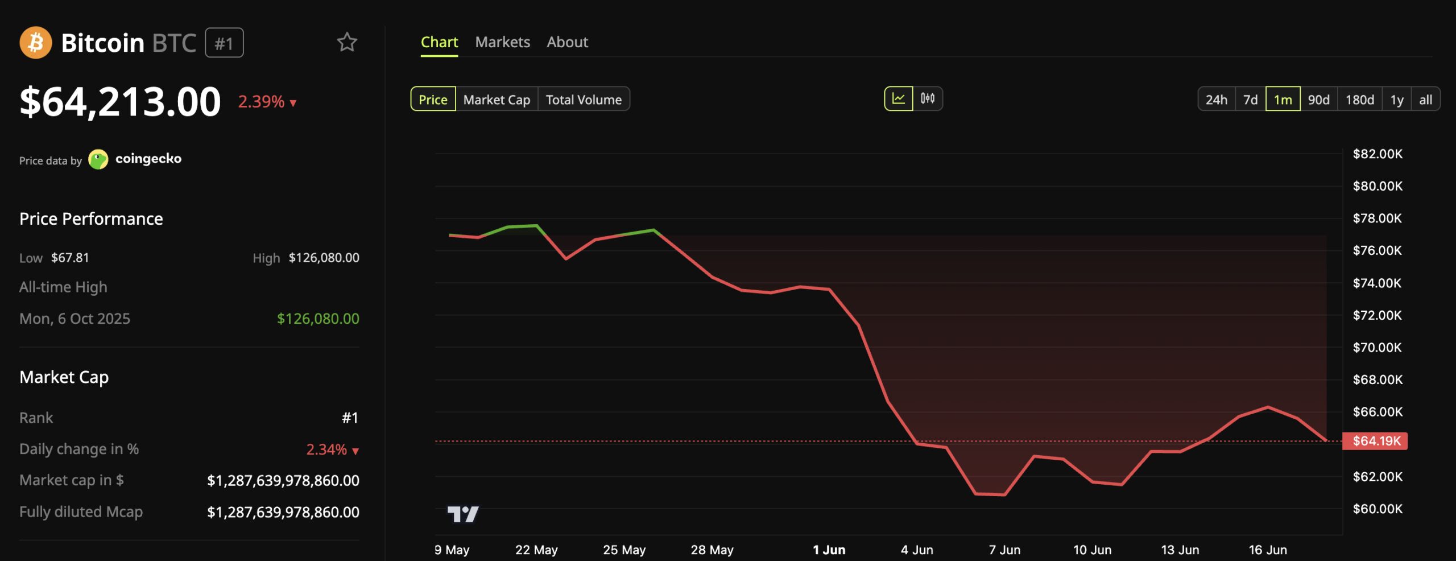Click the $60.00K axis label
Screen dimensions: 1456x561
(x=1378, y=509)
